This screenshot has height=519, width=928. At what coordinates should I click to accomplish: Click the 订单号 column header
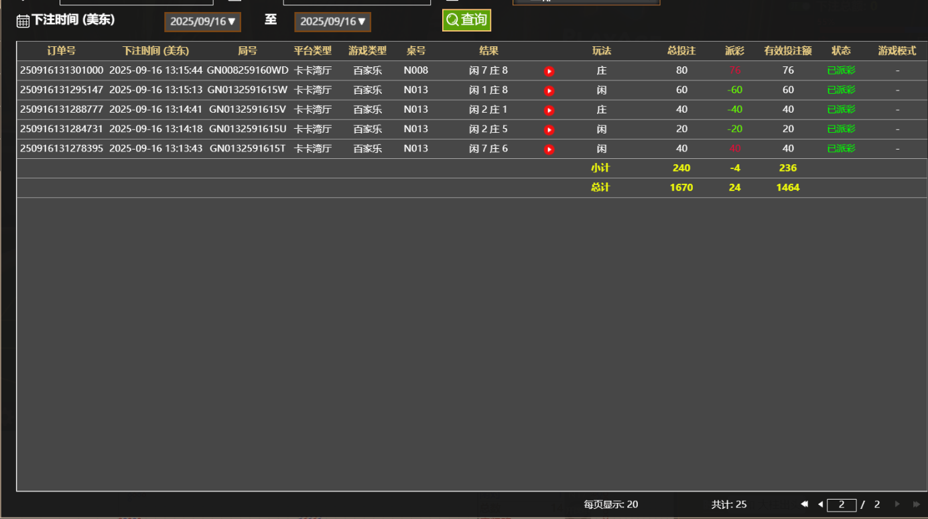(x=62, y=51)
